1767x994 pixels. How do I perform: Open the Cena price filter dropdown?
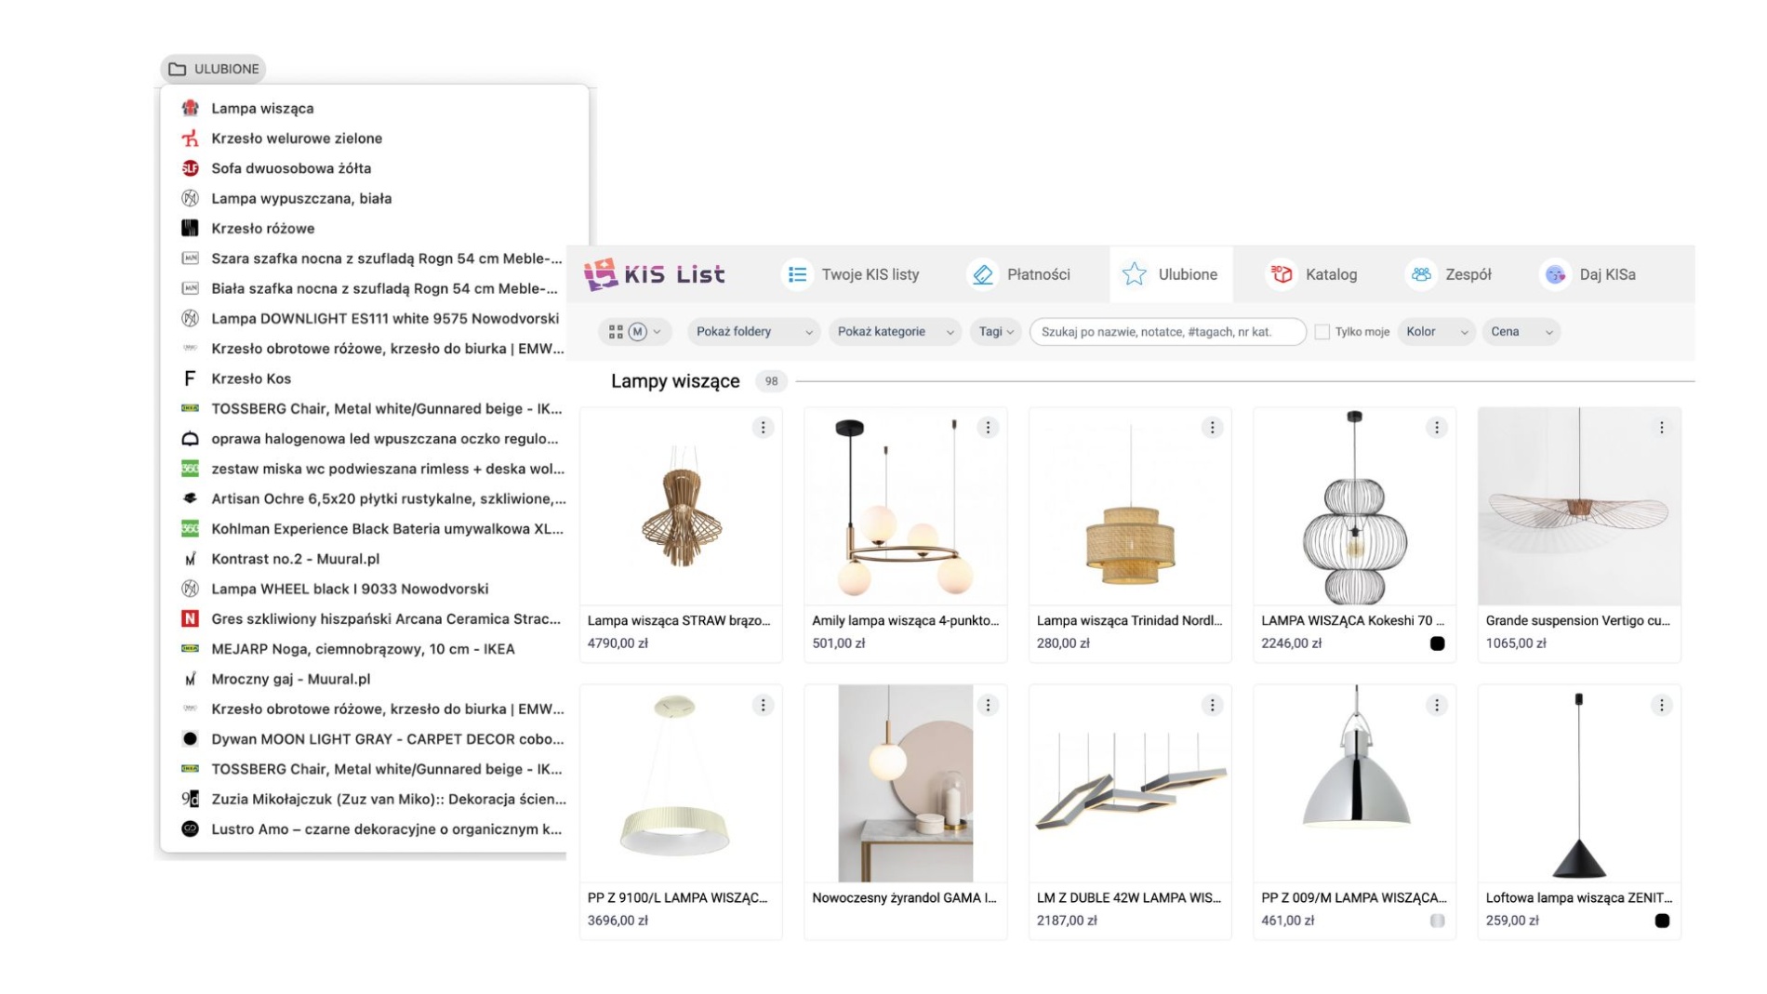tap(1521, 332)
